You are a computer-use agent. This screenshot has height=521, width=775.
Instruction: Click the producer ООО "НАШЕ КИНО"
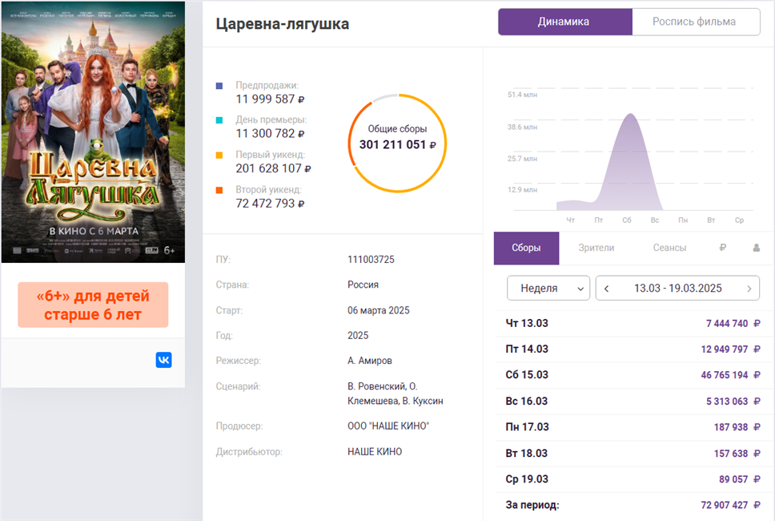[x=388, y=426]
